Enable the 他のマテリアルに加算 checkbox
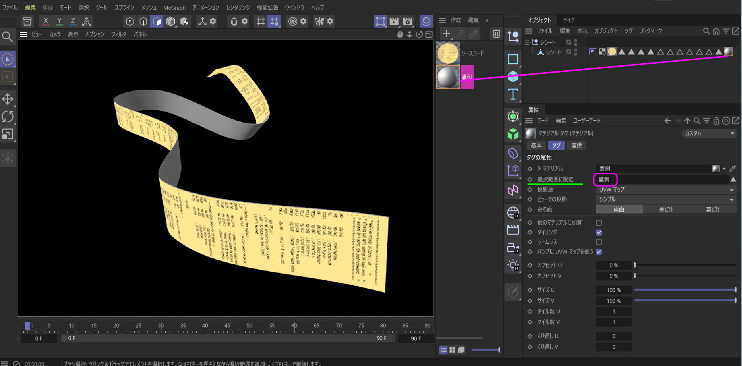The width and height of the screenshot is (742, 366). point(599,223)
